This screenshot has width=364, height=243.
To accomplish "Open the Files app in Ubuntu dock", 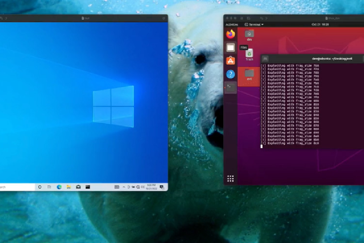I will (x=230, y=48).
